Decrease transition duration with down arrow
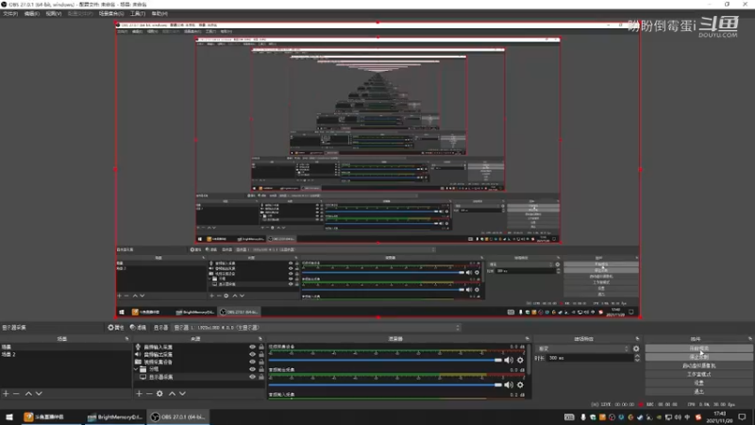 tap(637, 360)
